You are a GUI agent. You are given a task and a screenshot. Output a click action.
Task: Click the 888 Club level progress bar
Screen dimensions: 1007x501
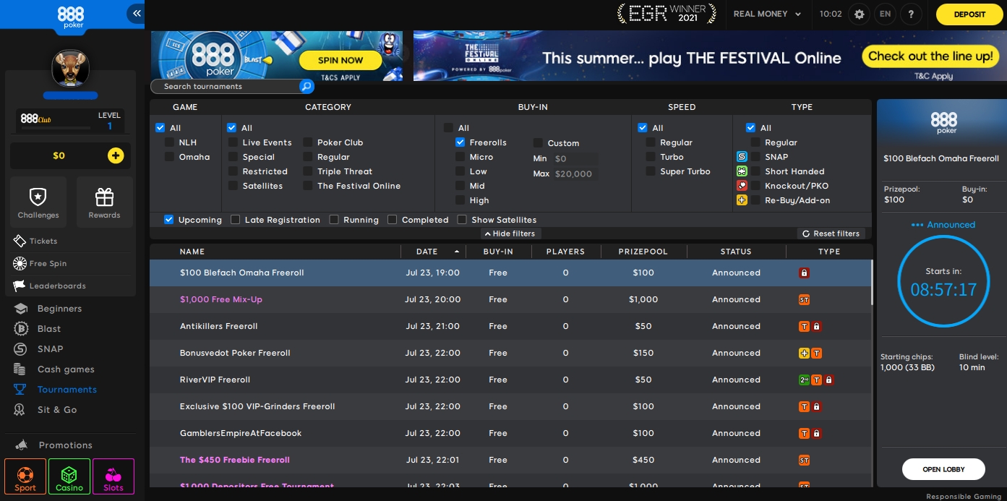[x=55, y=129]
